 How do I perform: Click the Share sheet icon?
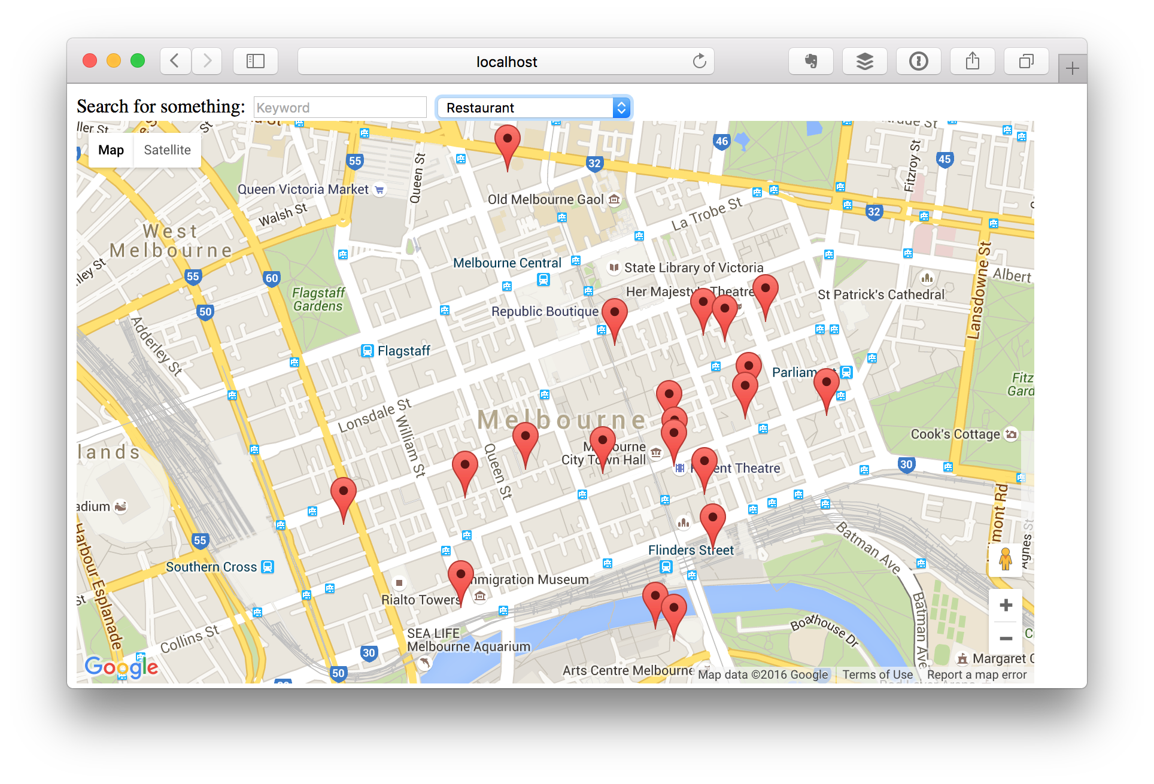pyautogui.click(x=972, y=61)
